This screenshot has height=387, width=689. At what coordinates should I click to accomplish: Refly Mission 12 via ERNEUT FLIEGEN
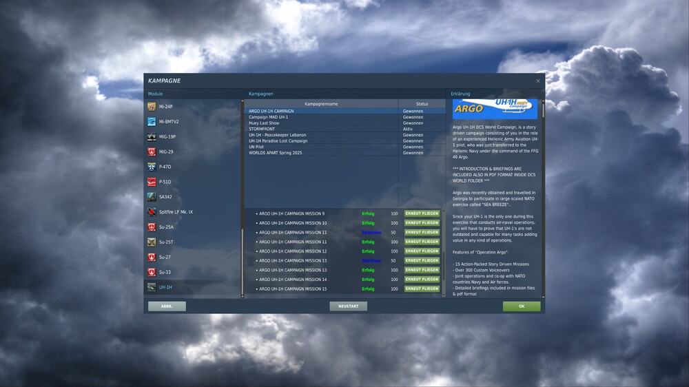pyautogui.click(x=422, y=251)
